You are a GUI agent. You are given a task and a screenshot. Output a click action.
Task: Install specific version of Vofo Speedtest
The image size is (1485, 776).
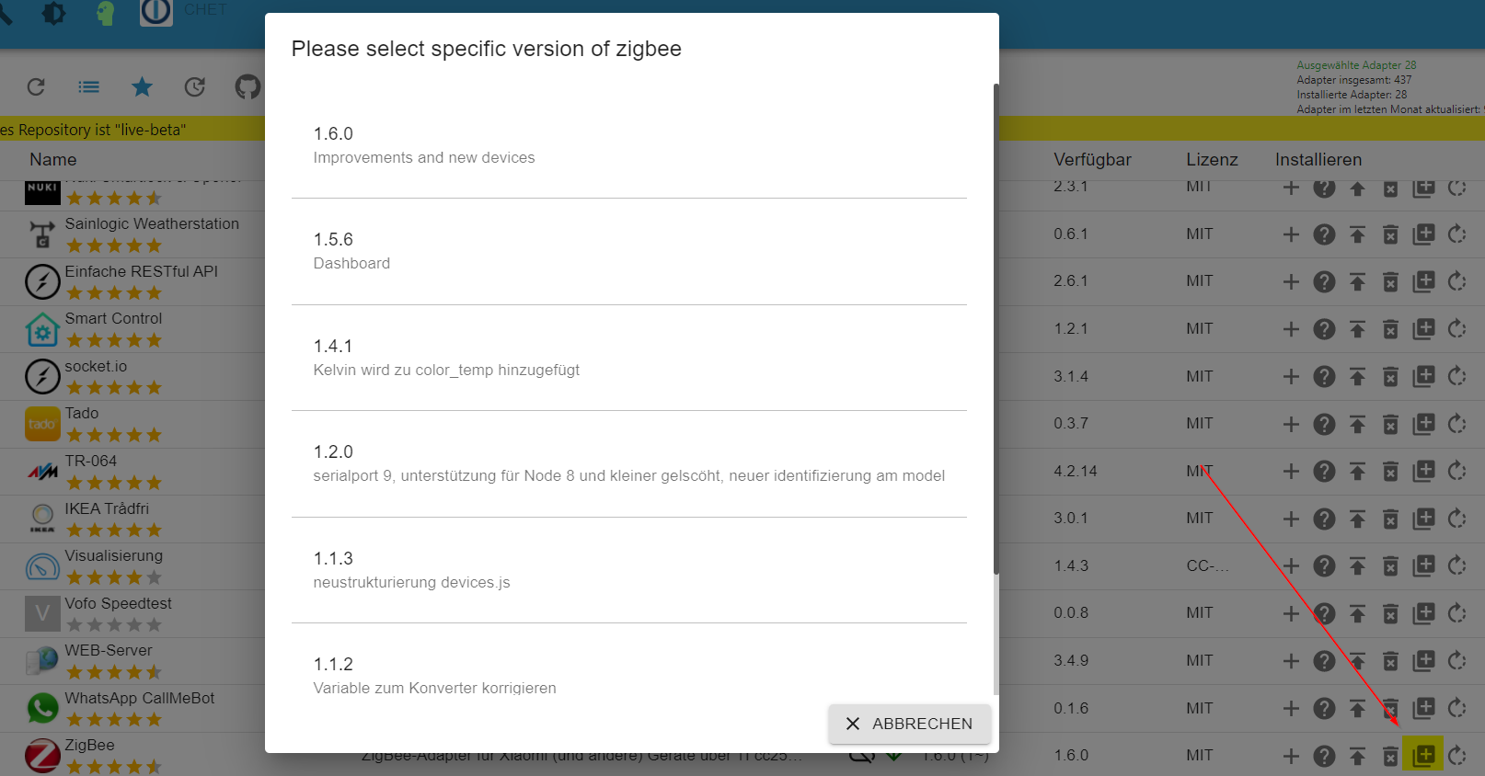(1423, 613)
